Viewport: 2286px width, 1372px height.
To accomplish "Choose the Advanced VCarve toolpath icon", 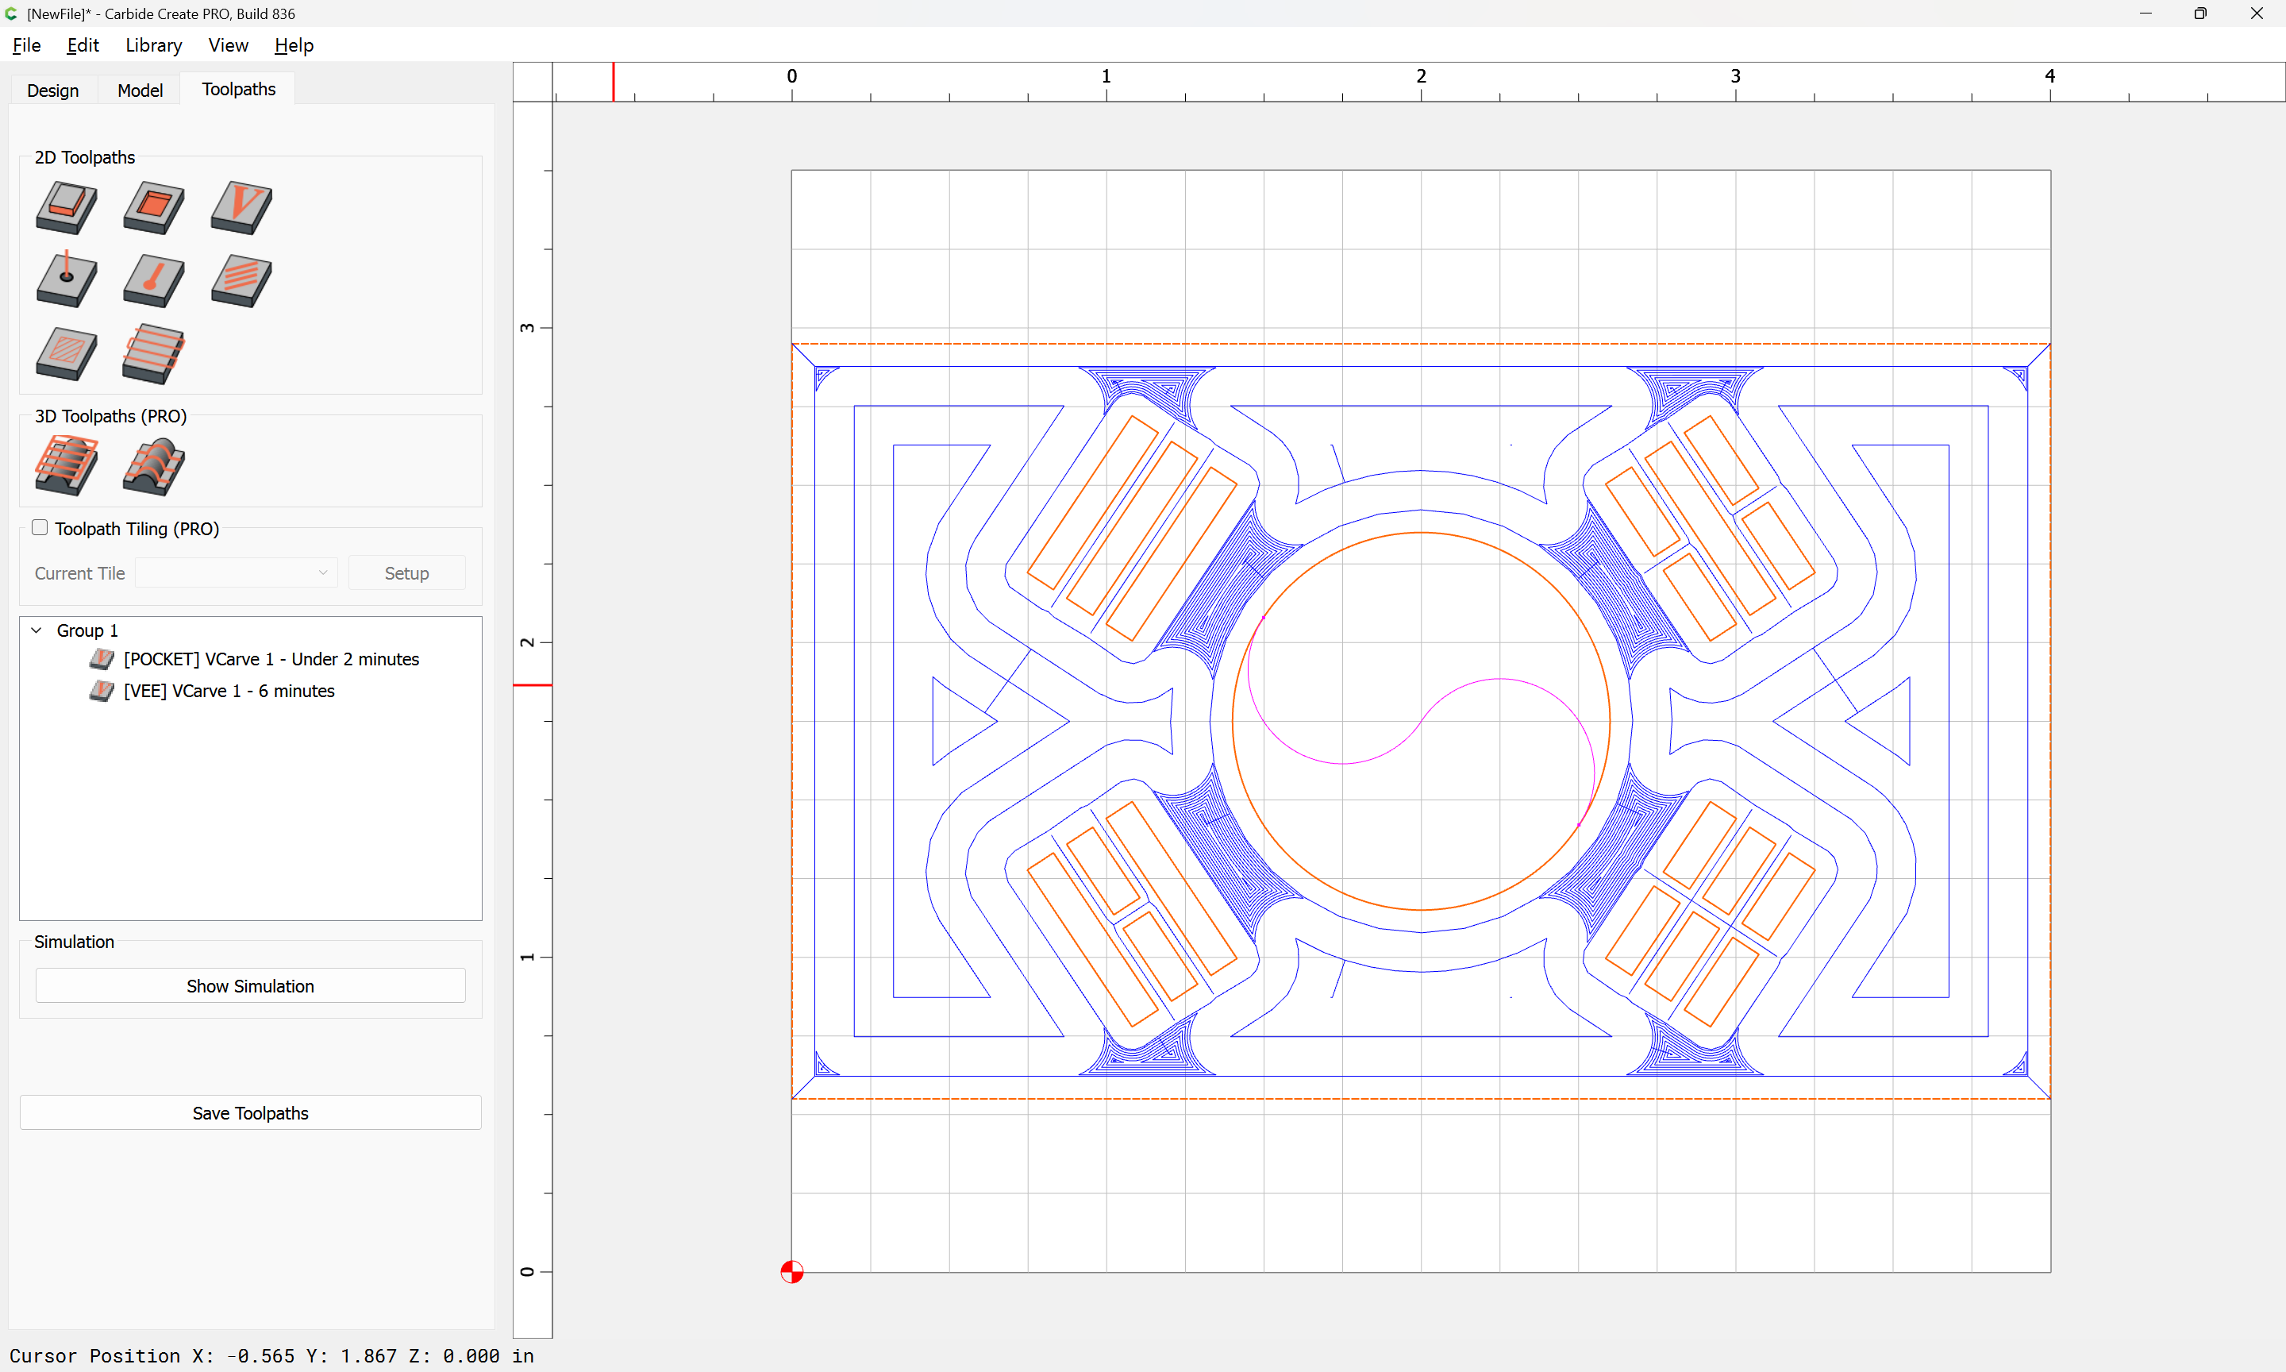I will [66, 353].
